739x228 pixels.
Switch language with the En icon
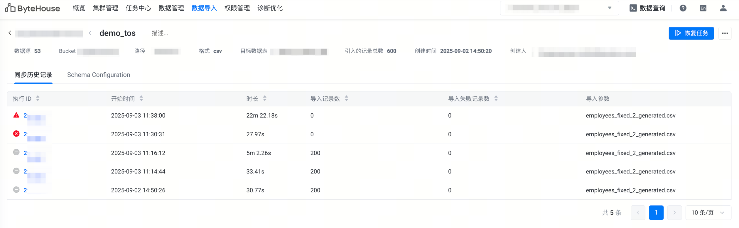pyautogui.click(x=703, y=8)
